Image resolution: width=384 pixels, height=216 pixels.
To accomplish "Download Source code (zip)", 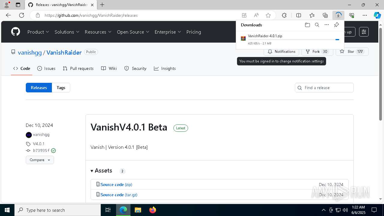I will (116, 184).
